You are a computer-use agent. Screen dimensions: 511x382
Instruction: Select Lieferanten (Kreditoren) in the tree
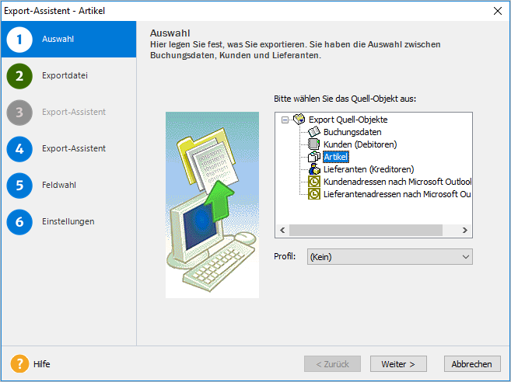point(369,169)
